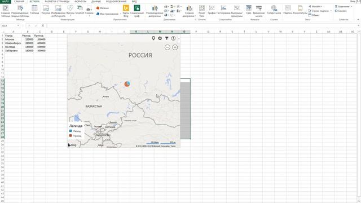Click the blue Расход legend swatch
The width and height of the screenshot is (361, 203).
coord(71,131)
